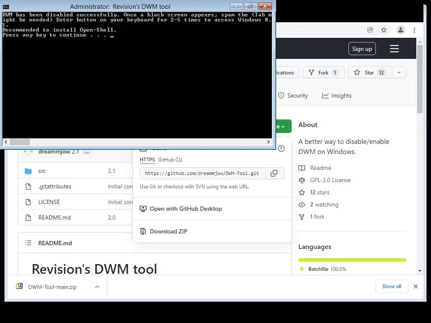Click the console horizontal scrollbar left arrow
The image size is (431, 323).
tap(6, 142)
